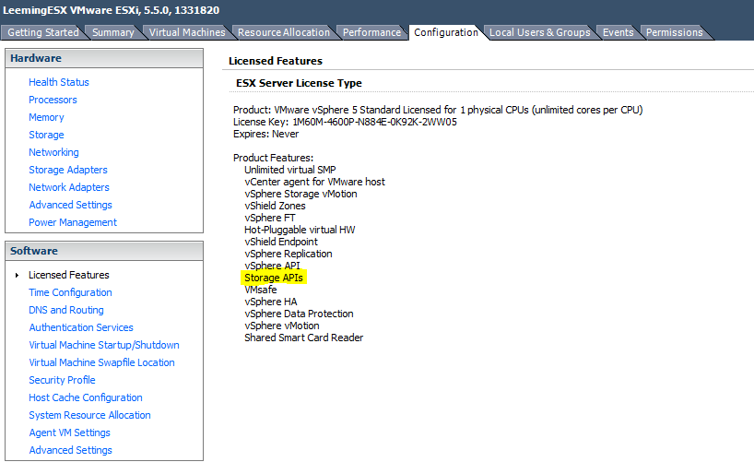Open DNS and Routing settings

[66, 310]
